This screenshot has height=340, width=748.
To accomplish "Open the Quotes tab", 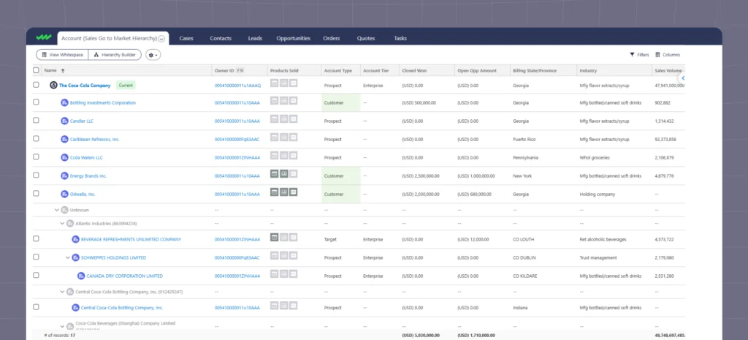I will (x=366, y=38).
